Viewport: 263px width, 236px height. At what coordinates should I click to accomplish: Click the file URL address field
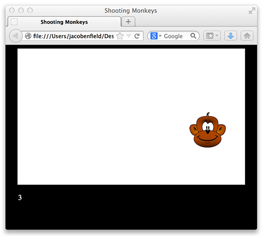point(74,36)
